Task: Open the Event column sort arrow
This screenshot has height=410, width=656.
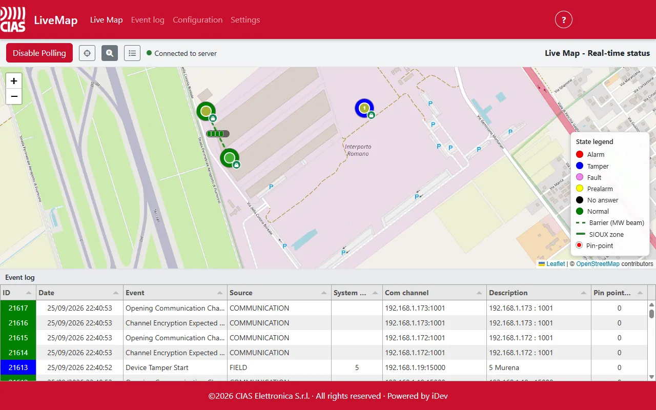Action: 220,293
